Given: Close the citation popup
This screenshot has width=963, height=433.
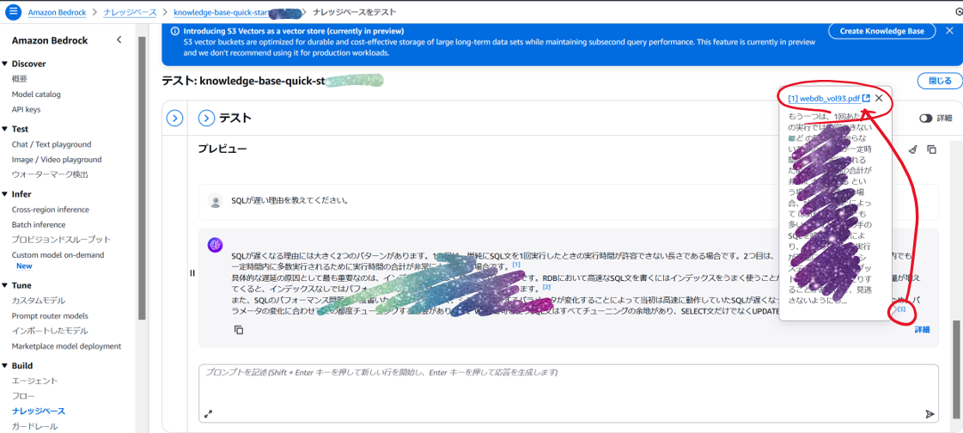Looking at the screenshot, I should (x=879, y=98).
